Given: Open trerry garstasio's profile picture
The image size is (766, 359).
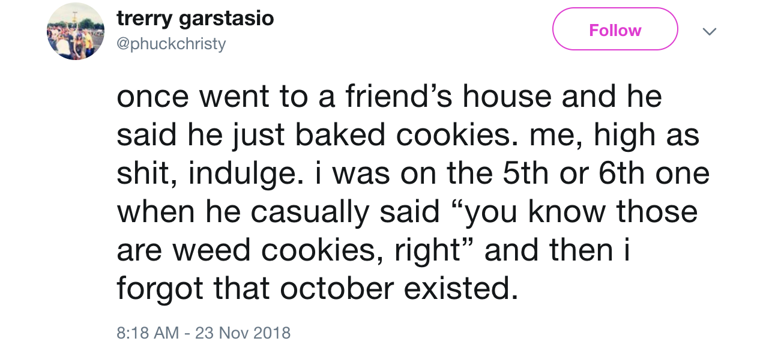Looking at the screenshot, I should [x=76, y=30].
